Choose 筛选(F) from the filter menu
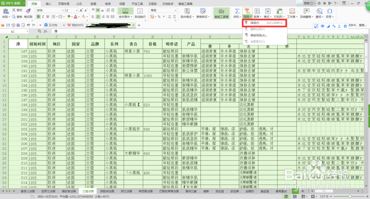370x199 pixels. click(x=265, y=23)
